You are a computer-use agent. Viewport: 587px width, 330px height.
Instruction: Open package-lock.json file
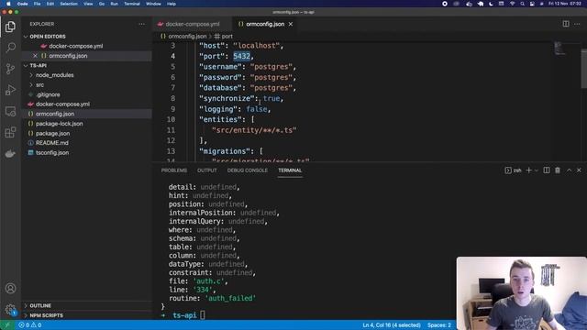pyautogui.click(x=59, y=124)
